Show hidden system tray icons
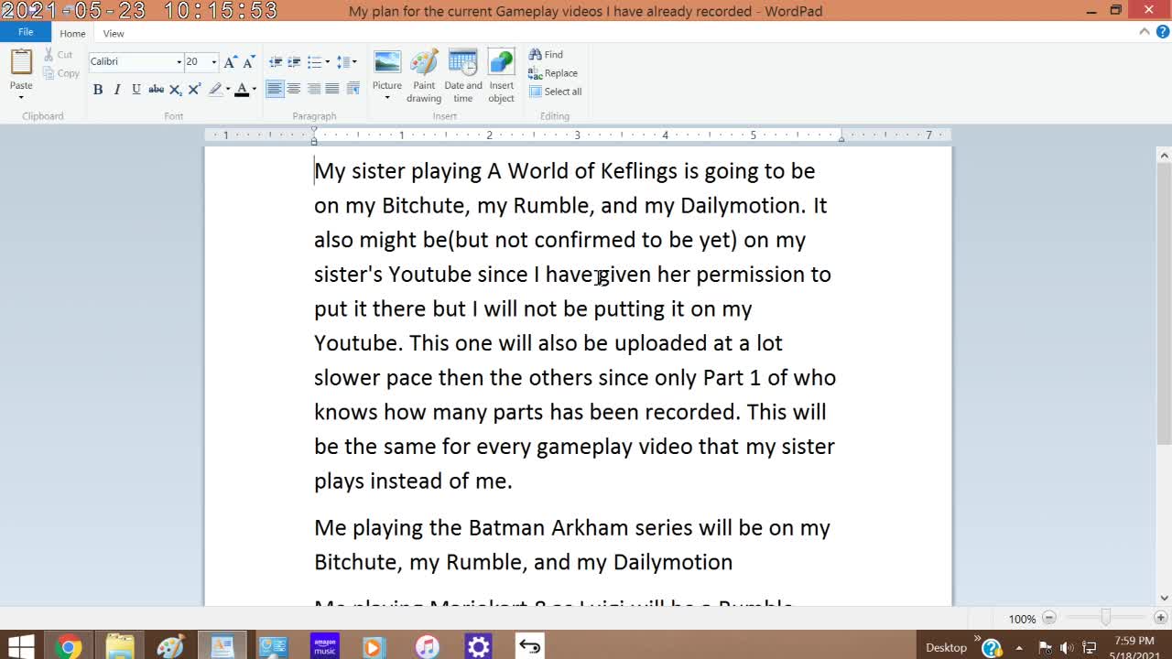 pos(1019,647)
